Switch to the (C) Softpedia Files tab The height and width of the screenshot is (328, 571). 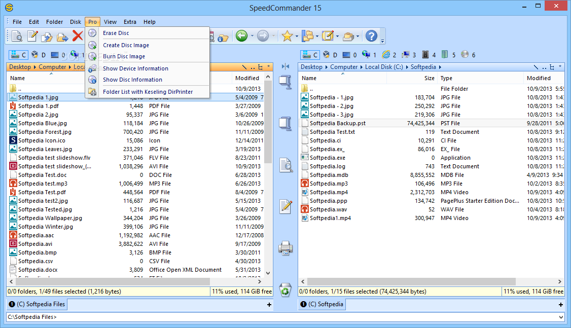tap(37, 304)
